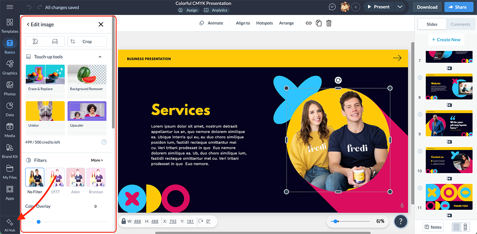Duplicate the selection using the copy icon
Image resolution: width=477 pixels, height=234 pixels.
[x=318, y=23]
